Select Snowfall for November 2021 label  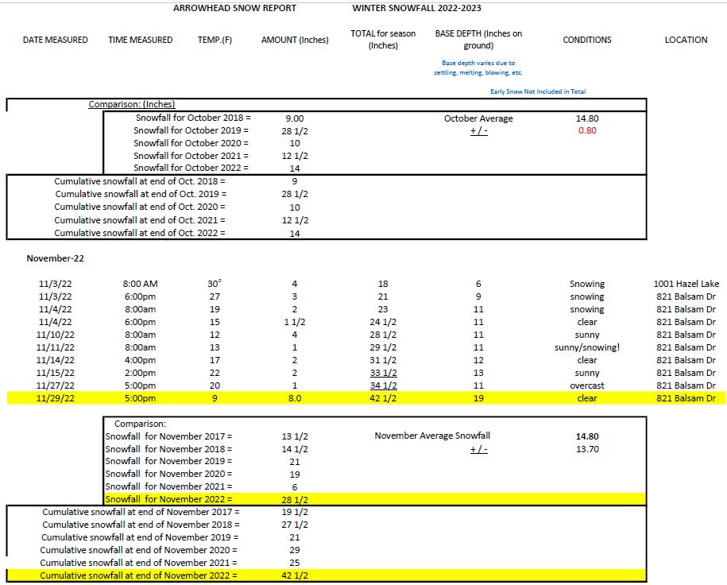[x=168, y=486]
